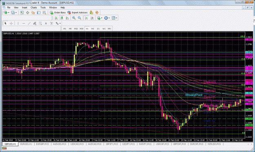Select the Trendline drawing tool
255x152 pixels.
pyautogui.click(x=29, y=23)
